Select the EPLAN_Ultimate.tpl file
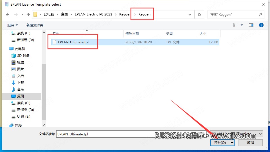This screenshot has height=152, width=270. click(x=135, y=42)
